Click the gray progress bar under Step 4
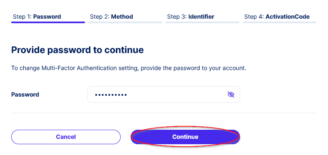328x155 pixels. (x=279, y=22)
